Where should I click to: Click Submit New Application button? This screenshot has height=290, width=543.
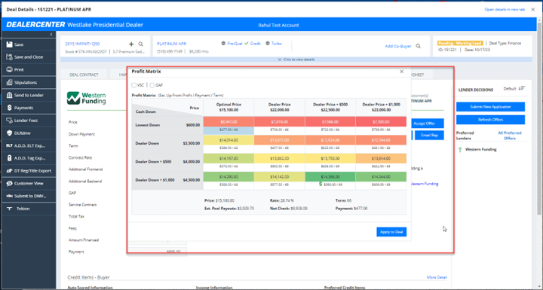pyautogui.click(x=490, y=107)
